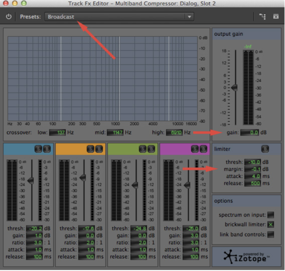Toggle the effect power button
The image size is (285, 271).
click(9, 16)
